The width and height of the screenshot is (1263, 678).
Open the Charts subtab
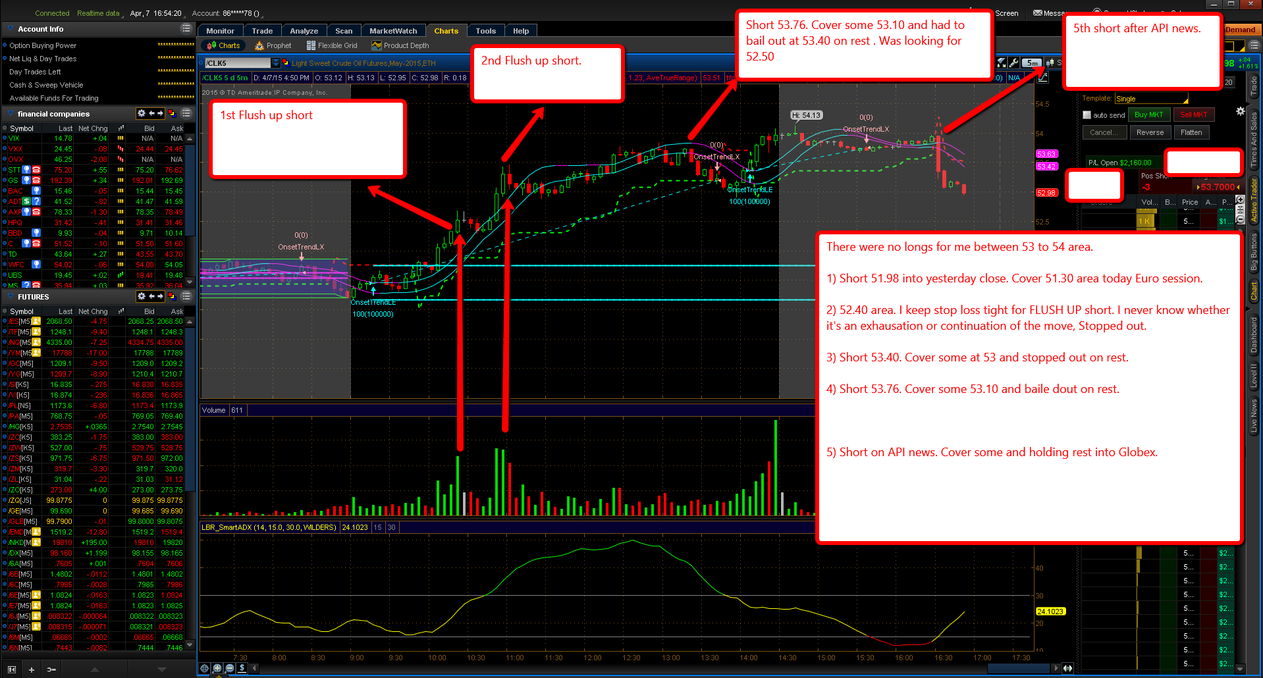(x=224, y=45)
